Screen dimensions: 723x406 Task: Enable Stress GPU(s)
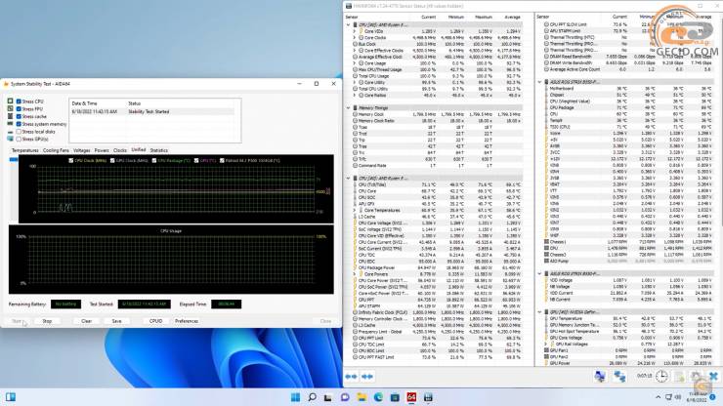19,139
